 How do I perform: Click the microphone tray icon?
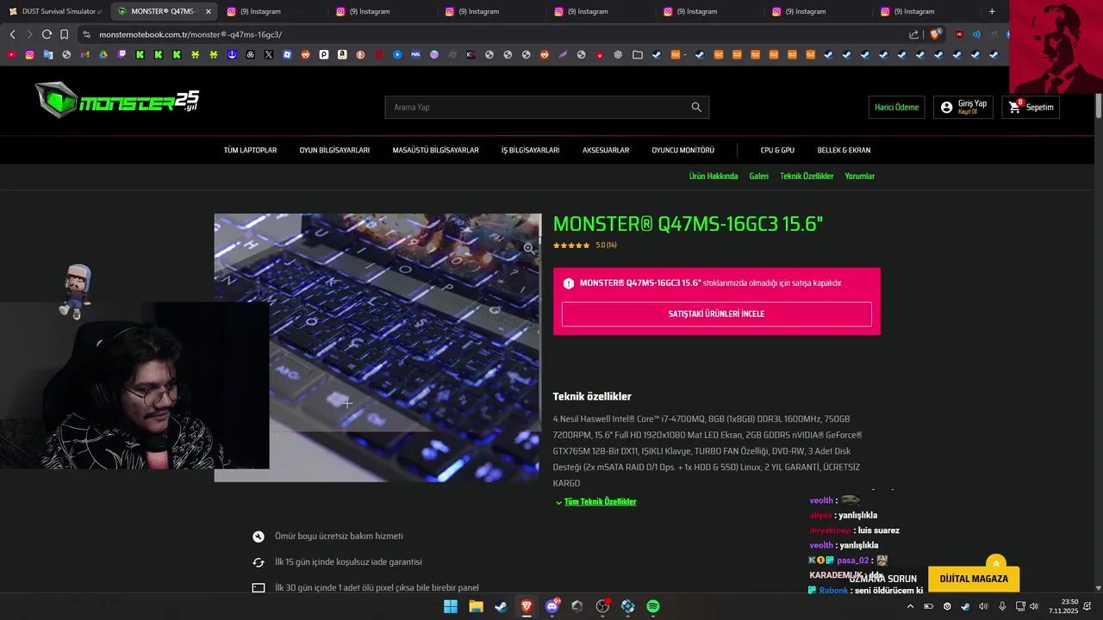tap(1002, 606)
